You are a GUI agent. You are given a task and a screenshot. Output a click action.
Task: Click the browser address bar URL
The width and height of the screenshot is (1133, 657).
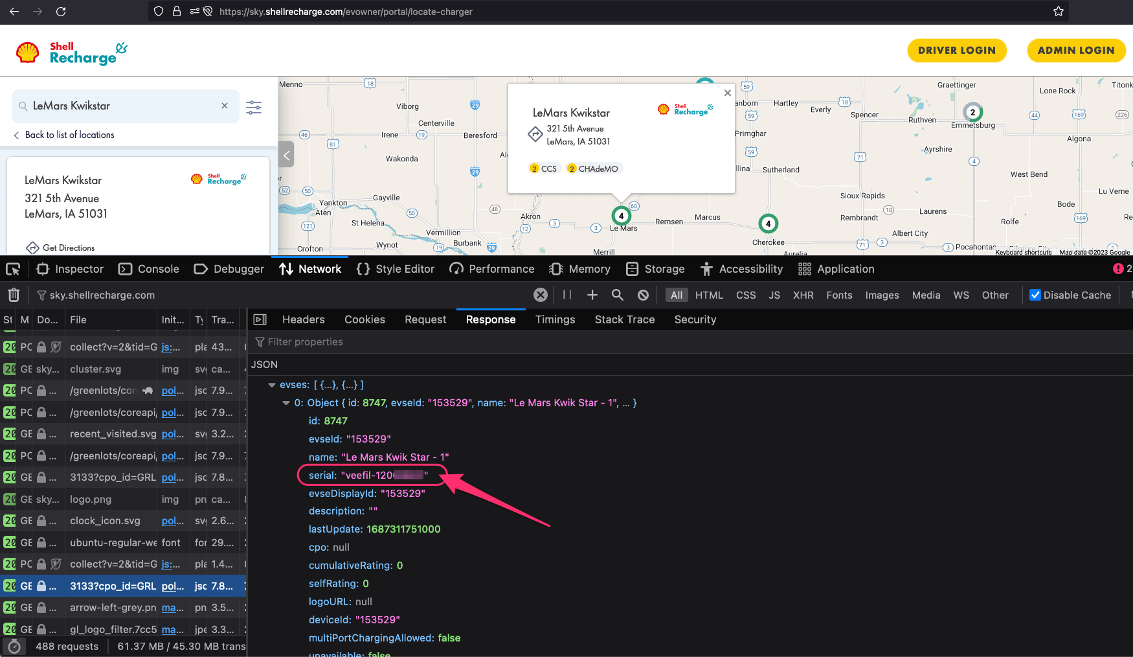coord(346,12)
